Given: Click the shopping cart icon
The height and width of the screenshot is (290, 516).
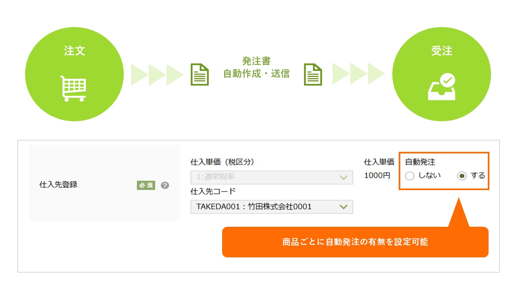Looking at the screenshot, I should point(74,88).
